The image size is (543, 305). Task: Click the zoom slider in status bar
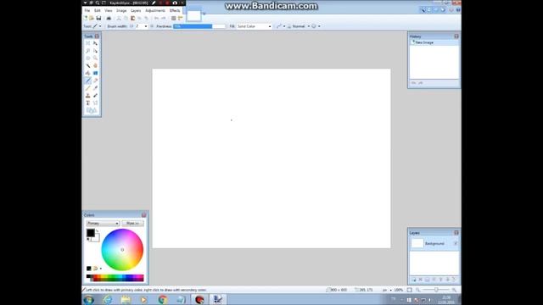436,290
